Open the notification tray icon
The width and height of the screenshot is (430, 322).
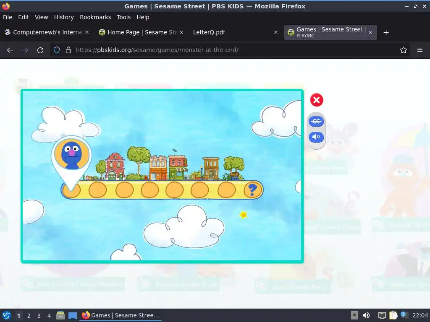[x=404, y=315]
